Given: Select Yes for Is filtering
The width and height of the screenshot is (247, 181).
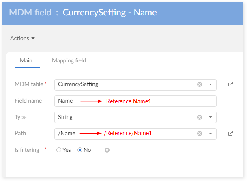Looking at the screenshot, I should (59, 150).
